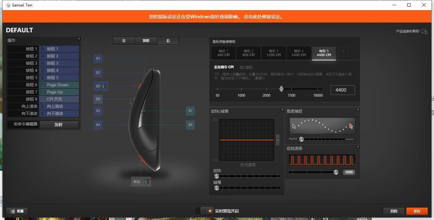This screenshot has height=220, width=434.
Task: Click the acceleration curve graph
Action: coord(247,140)
